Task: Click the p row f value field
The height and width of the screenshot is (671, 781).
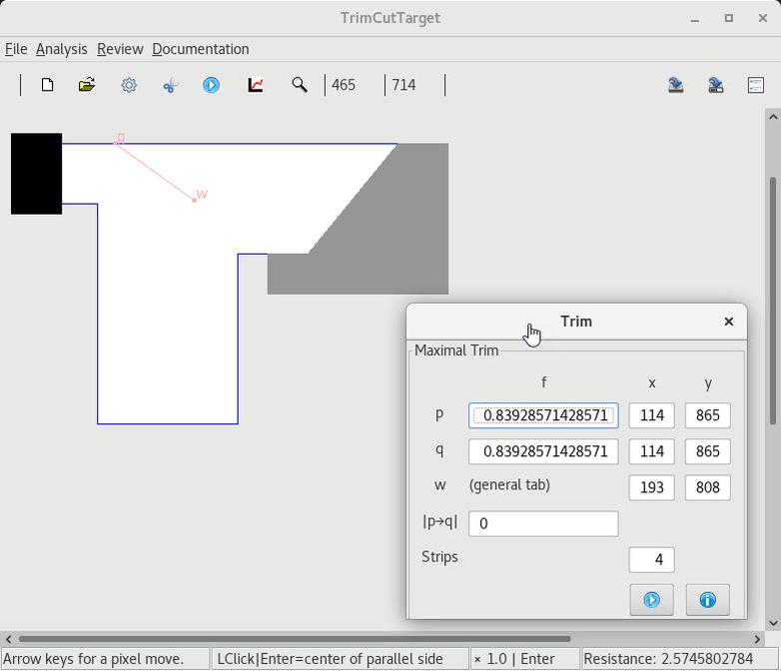Action: 543,415
